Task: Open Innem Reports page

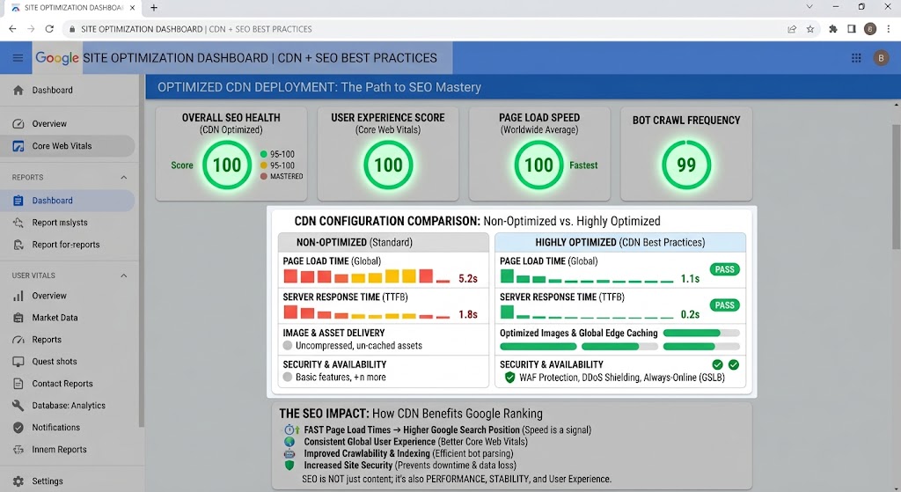Action: pyautogui.click(x=68, y=450)
